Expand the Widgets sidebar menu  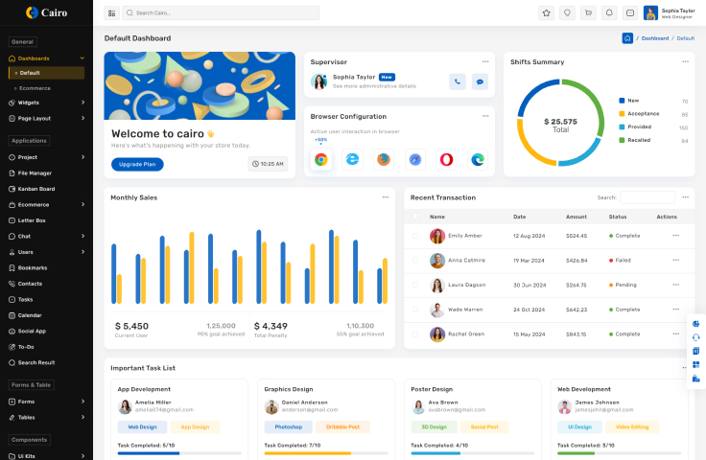[x=46, y=103]
